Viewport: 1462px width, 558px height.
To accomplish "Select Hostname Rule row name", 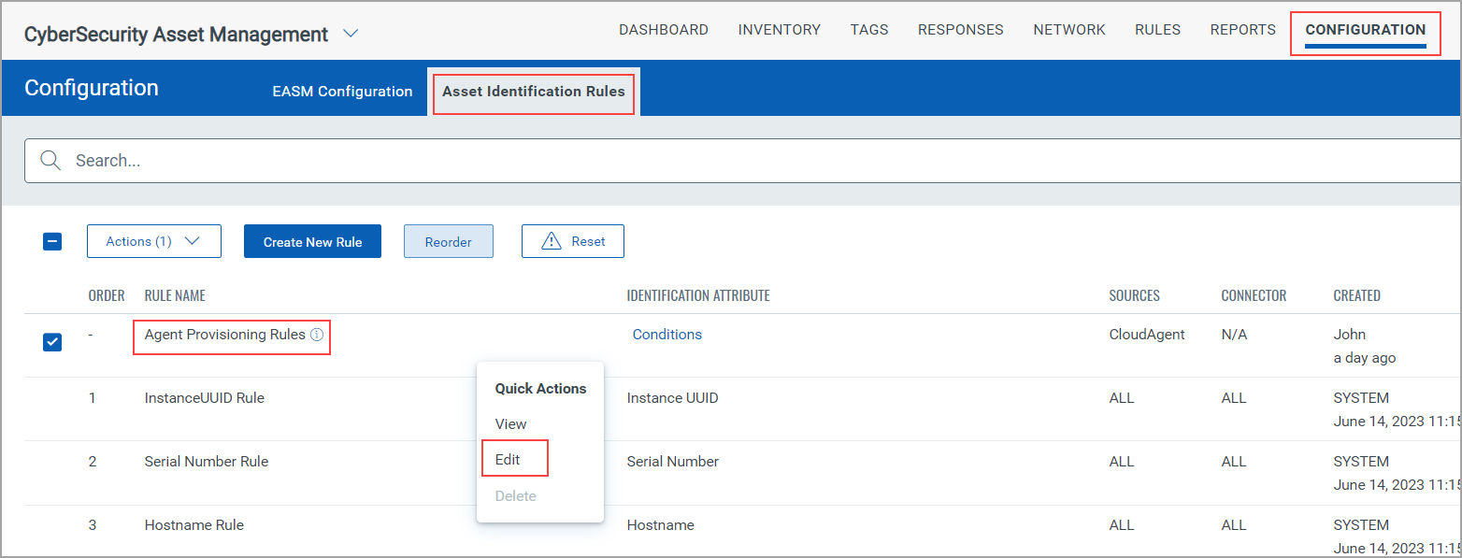I will [194, 525].
